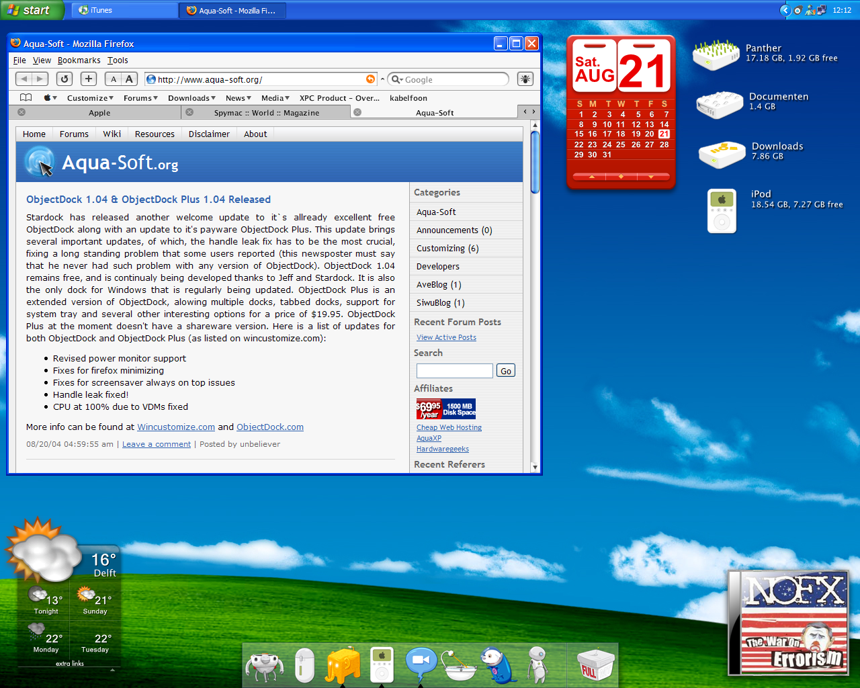Open the Customizing (6) category
The height and width of the screenshot is (688, 860).
coord(447,248)
